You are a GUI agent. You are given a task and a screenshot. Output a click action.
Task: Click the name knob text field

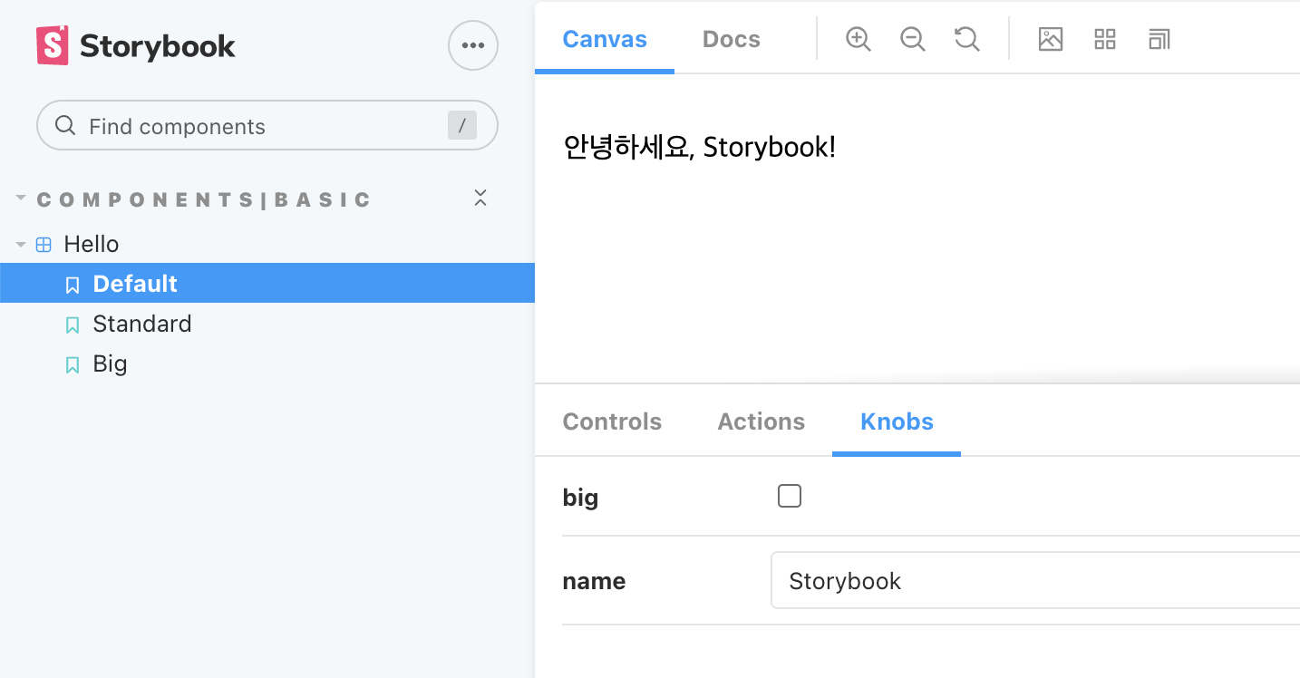[1035, 580]
